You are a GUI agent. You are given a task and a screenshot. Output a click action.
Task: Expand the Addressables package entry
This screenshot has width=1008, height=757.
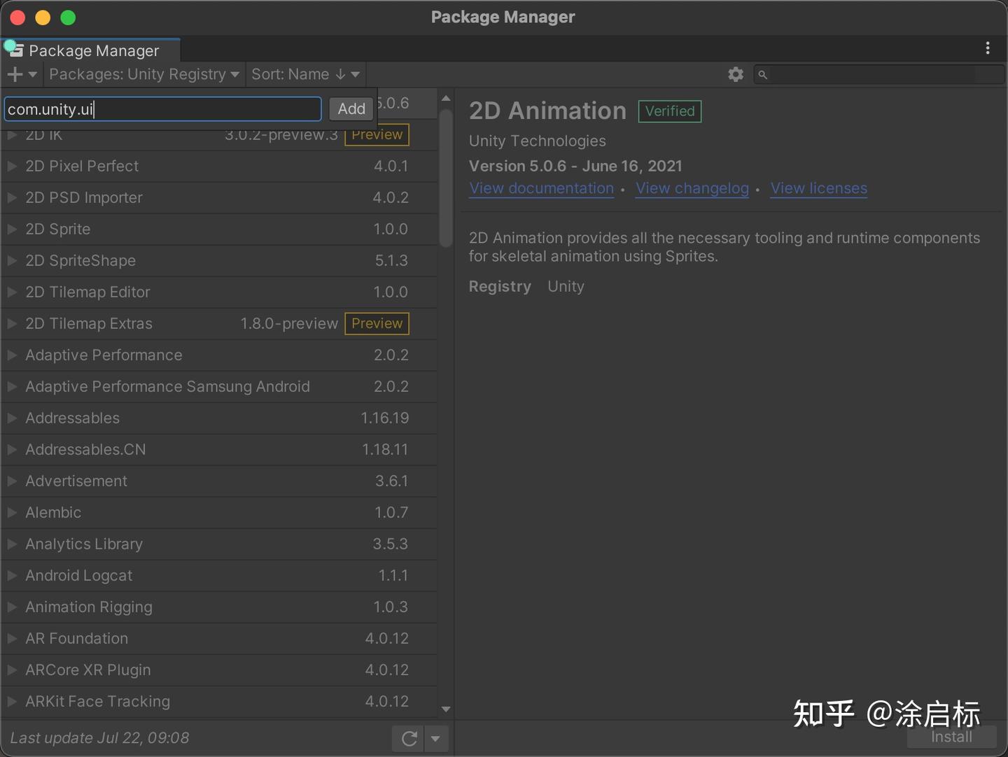point(12,418)
